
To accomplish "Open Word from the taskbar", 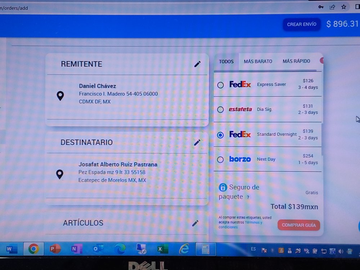I will (12, 249).
